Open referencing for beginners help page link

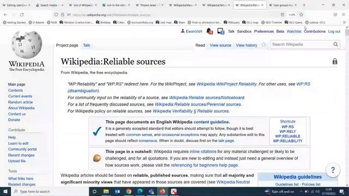(204, 165)
